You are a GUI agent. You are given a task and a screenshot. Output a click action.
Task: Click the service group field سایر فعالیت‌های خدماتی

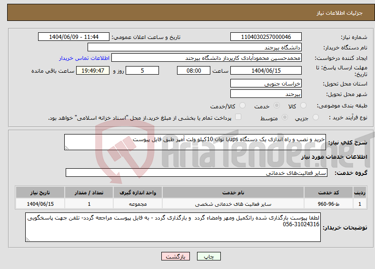click(197, 173)
